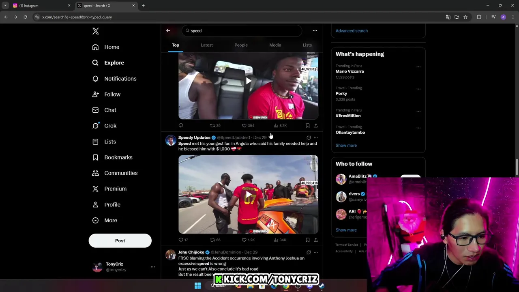Show more trends under What's happening
Screen dimensions: 519x292
click(346, 145)
